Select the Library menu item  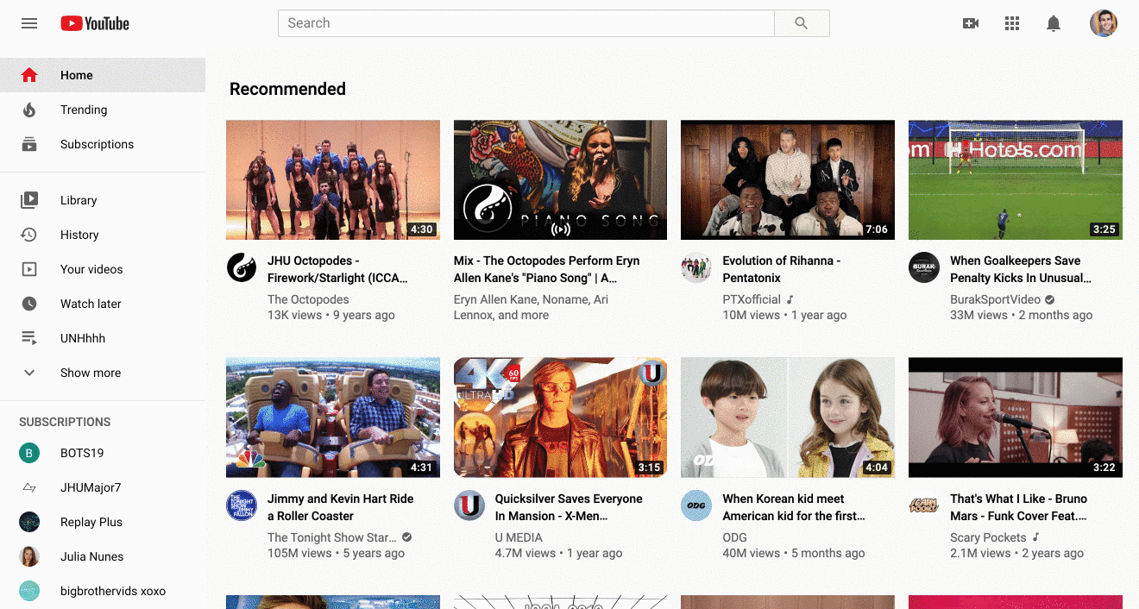(x=103, y=200)
